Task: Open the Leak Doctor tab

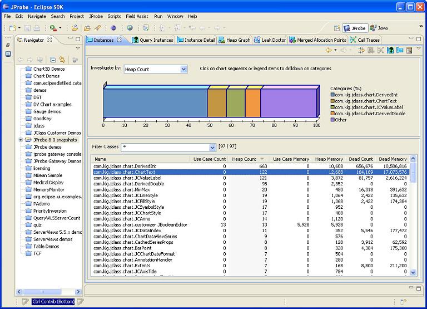Action: pyautogui.click(x=270, y=40)
